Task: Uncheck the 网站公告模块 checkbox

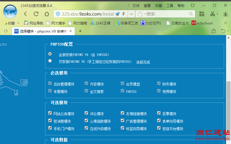Action: click(50, 113)
